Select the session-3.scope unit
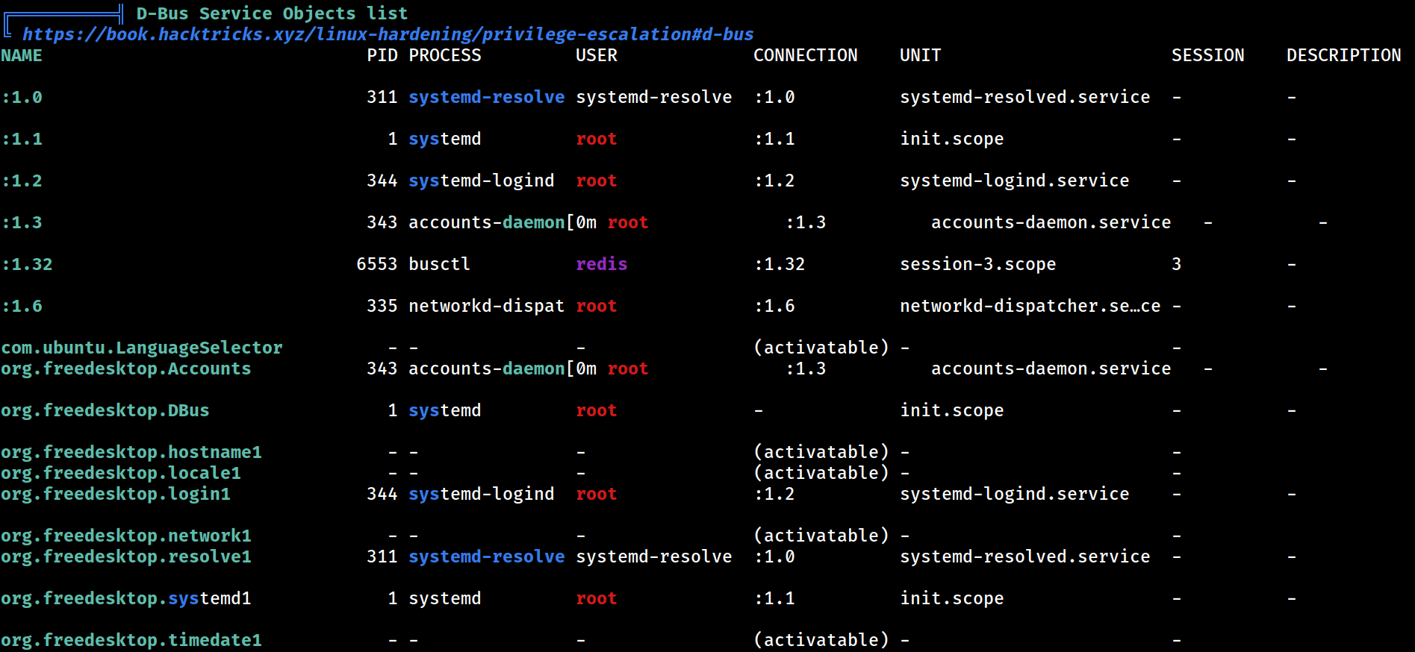 tap(978, 264)
